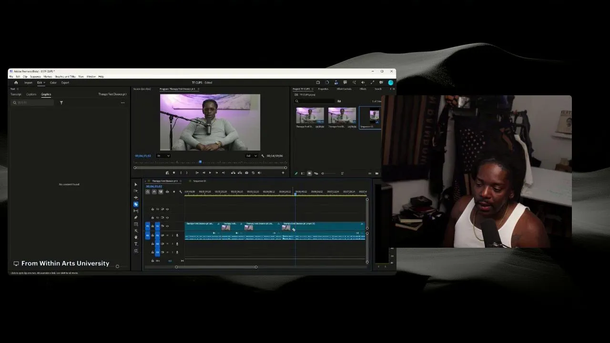
Task: Step back one frame in Program monitor
Action: pyautogui.click(x=203, y=173)
